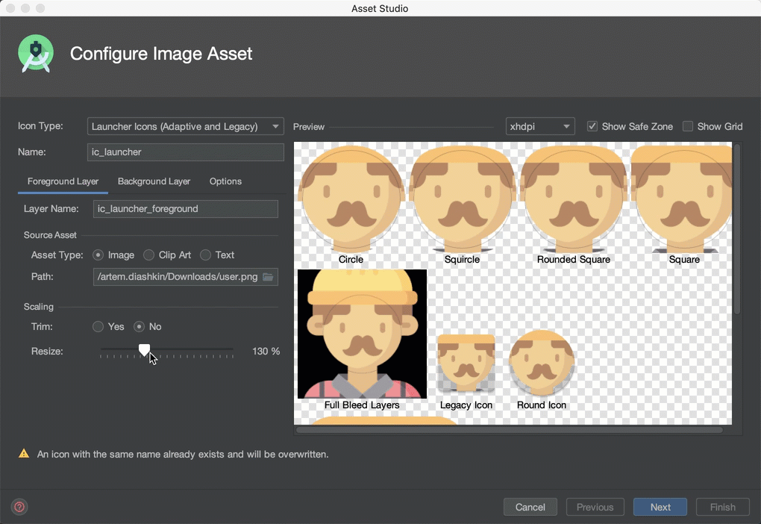
Task: Click the Preview label
Action: tap(309, 127)
